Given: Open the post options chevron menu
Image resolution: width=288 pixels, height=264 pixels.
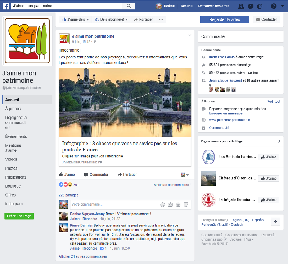Looking at the screenshot, I should [190, 35].
